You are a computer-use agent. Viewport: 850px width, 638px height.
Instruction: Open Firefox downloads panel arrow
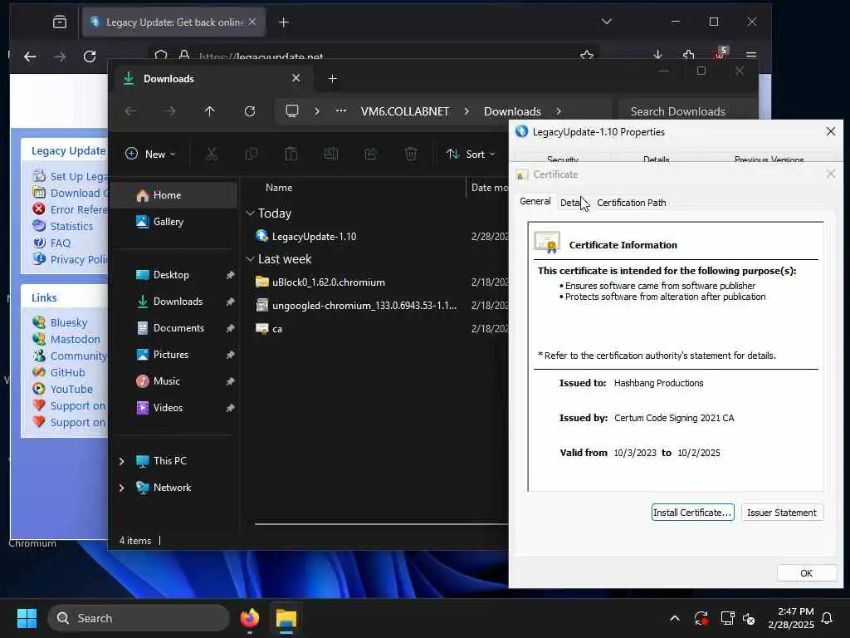click(657, 55)
